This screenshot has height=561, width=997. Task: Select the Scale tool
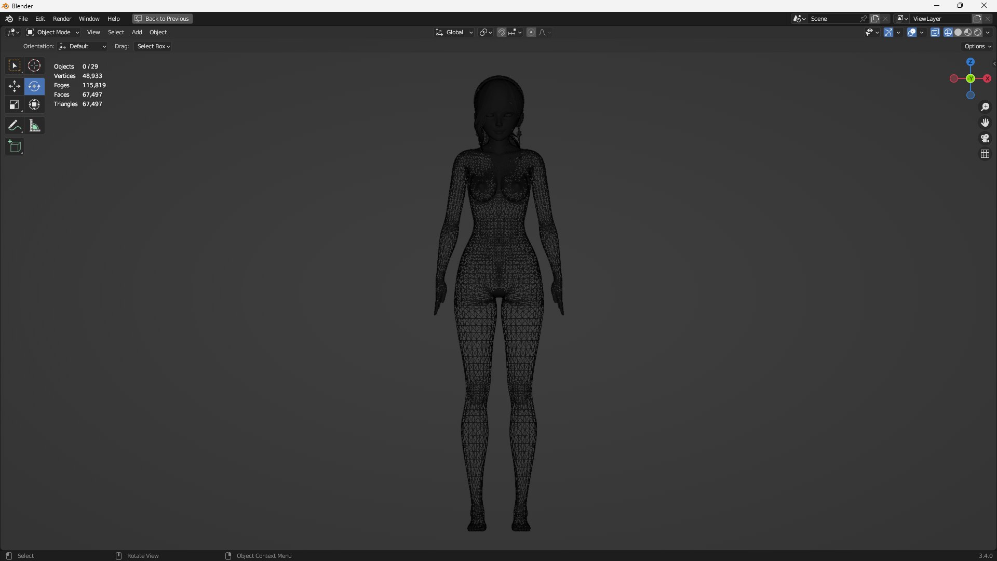click(x=14, y=105)
